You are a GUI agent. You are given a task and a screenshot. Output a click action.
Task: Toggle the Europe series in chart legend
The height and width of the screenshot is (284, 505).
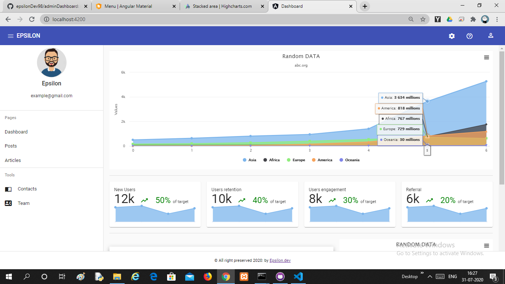pos(296,160)
